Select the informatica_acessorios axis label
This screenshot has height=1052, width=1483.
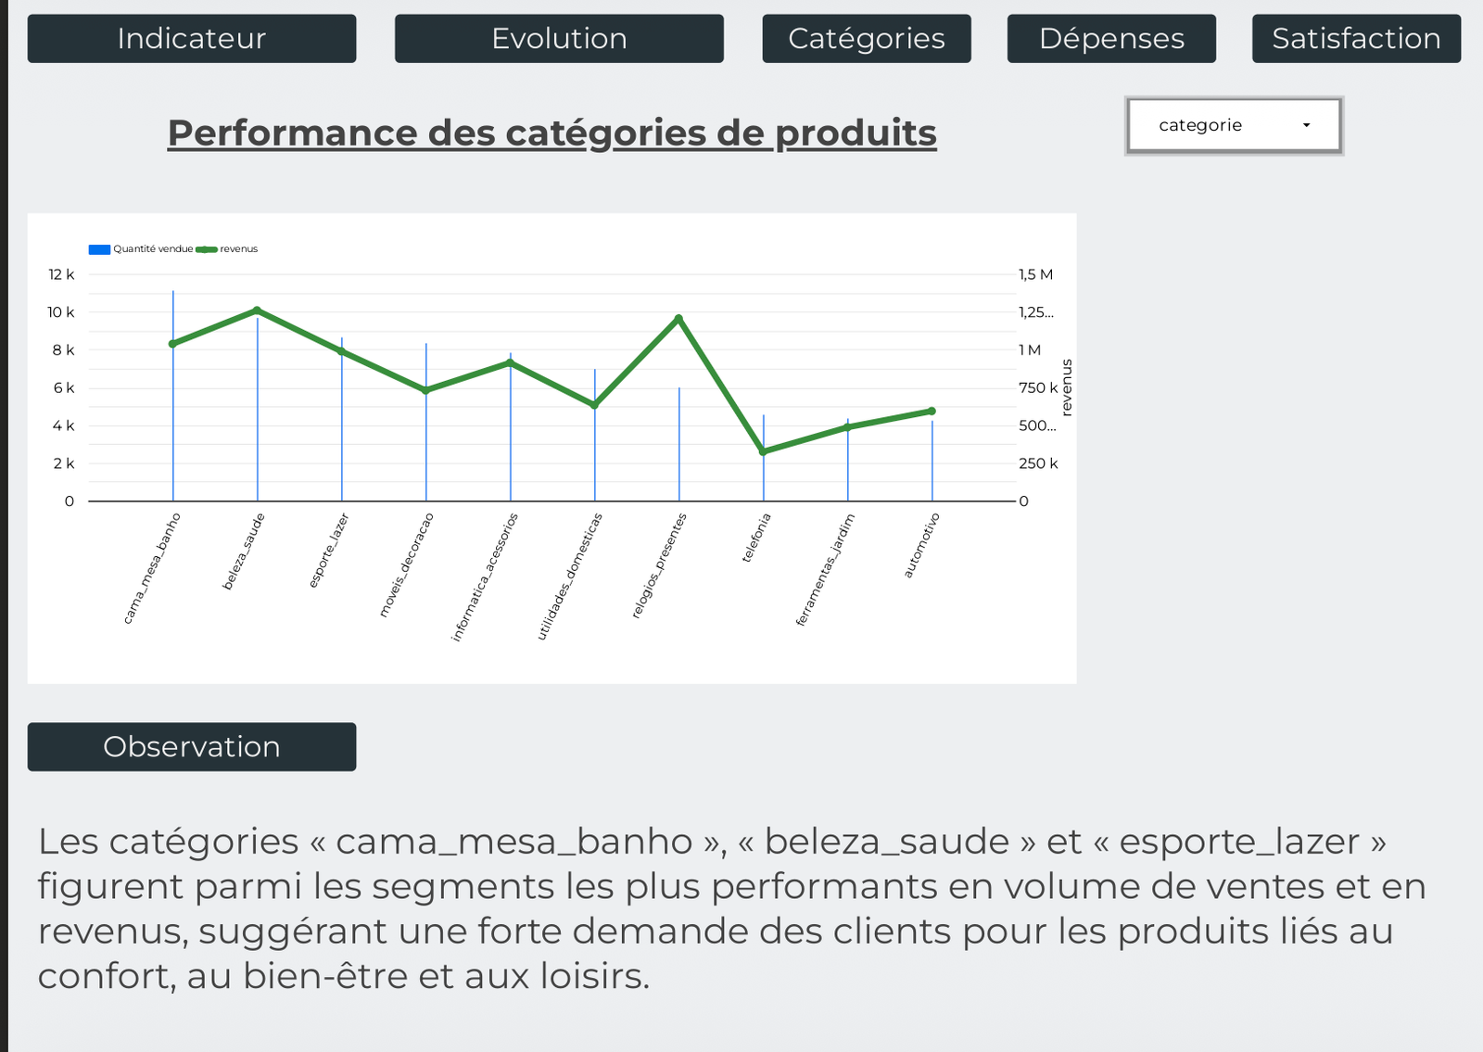click(x=484, y=577)
